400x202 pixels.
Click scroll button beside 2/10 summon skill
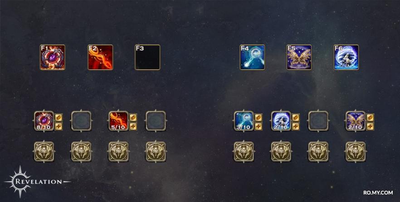coord(296,118)
